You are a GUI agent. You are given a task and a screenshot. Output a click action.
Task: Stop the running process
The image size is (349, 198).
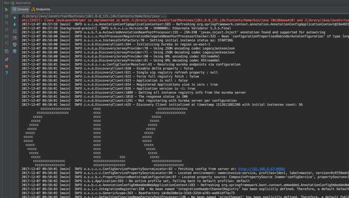coord(6,16)
